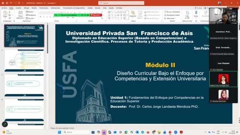Start presentation from beginning quick-access icon
Image resolution: width=240 pixels, height=135 pixels.
[19, 3]
